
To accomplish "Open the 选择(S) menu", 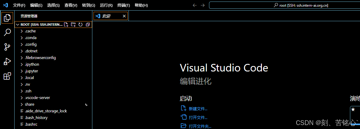I will point(53,5).
